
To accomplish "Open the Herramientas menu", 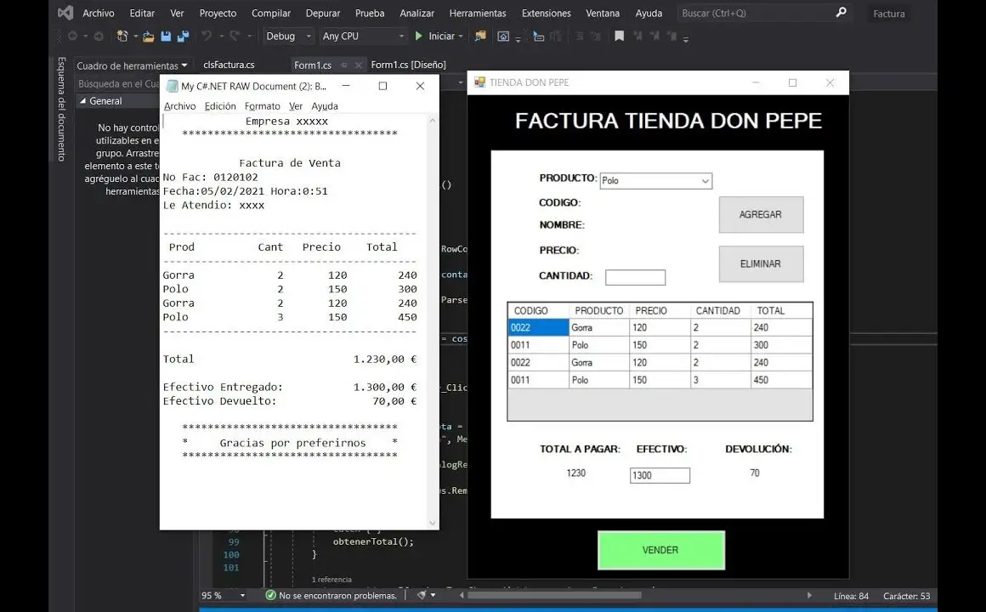I will (x=478, y=14).
